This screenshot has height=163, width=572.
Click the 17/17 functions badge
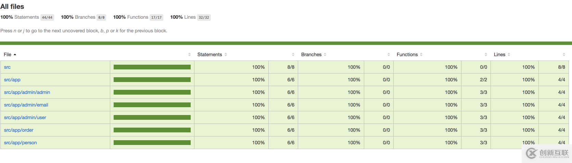156,17
